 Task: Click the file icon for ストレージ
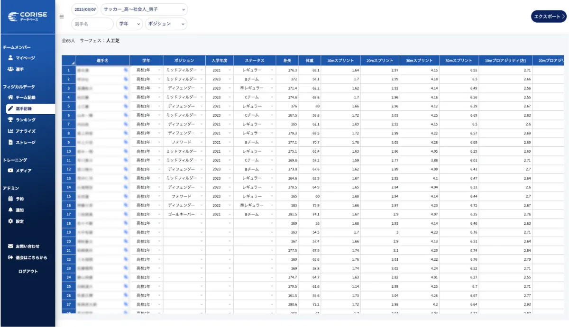pyautogui.click(x=10, y=142)
